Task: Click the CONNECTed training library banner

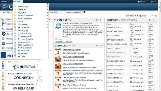Action: click(21, 65)
